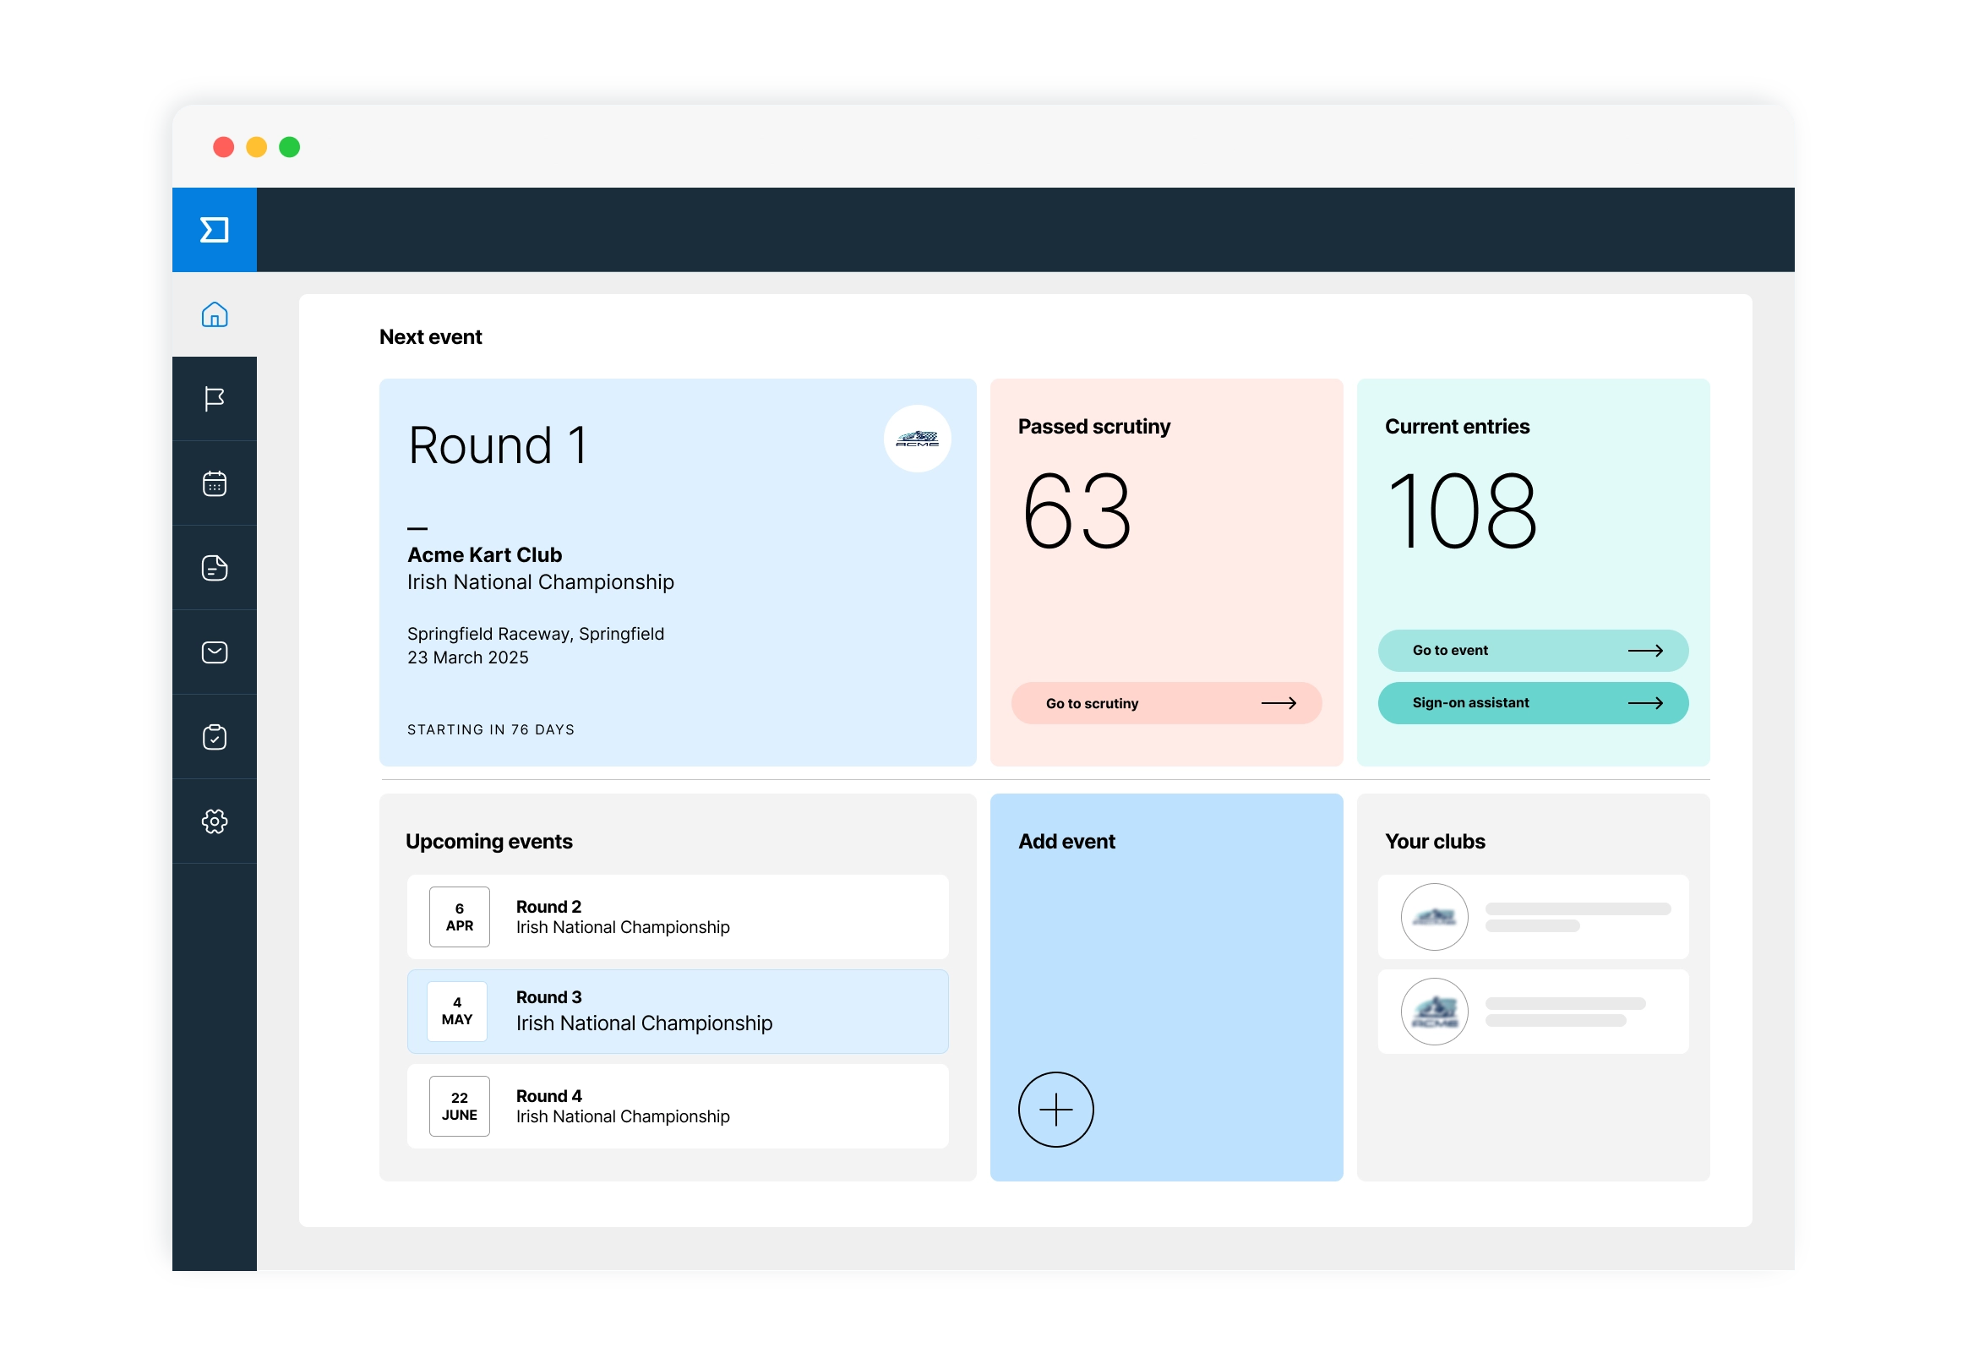This screenshot has width=1968, height=1364.
Task: Open the Home dashboard icon
Action: click(214, 315)
